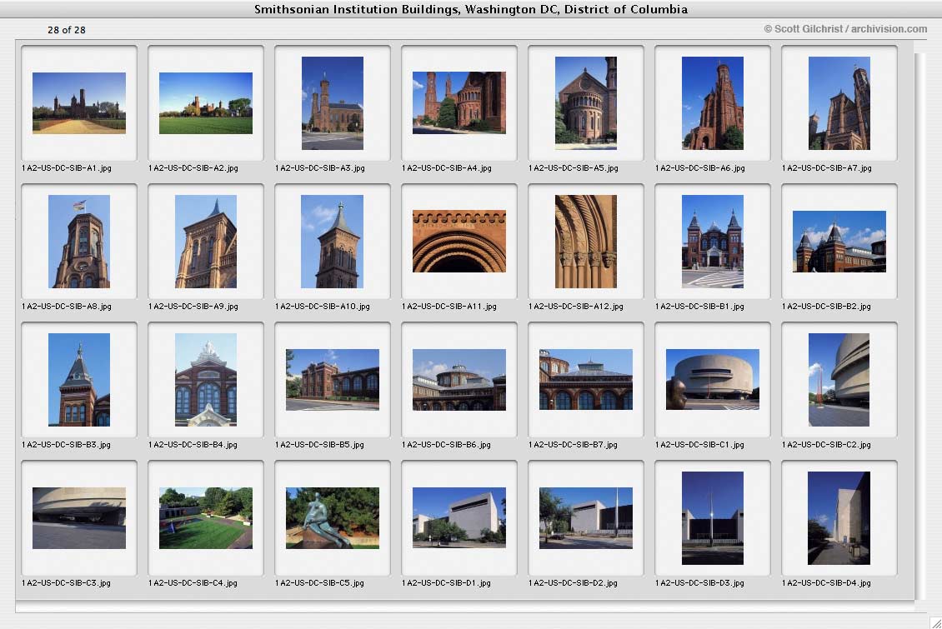Select column detail thumbnail 1A2-US-DC-SIB-A12.jpg

pos(586,242)
